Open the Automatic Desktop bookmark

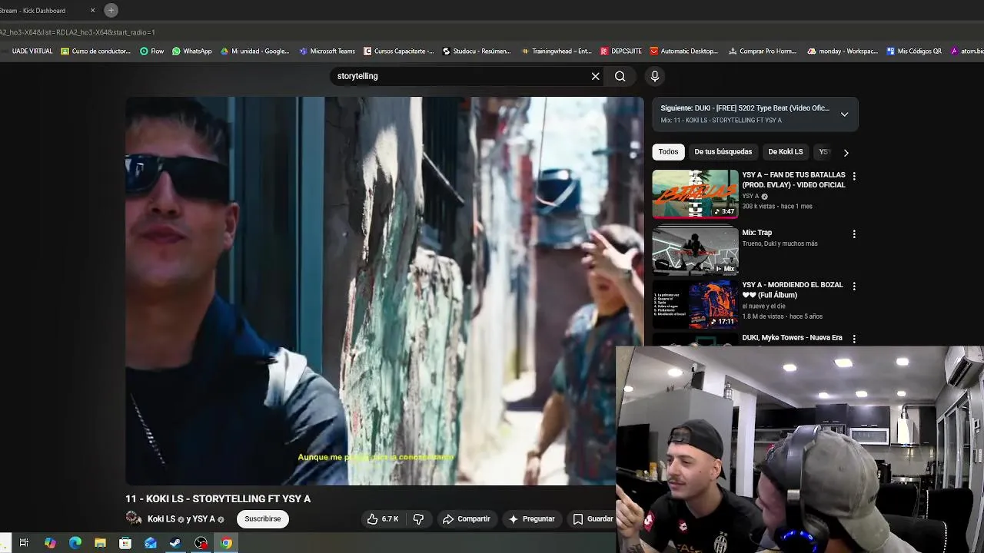[684, 51]
